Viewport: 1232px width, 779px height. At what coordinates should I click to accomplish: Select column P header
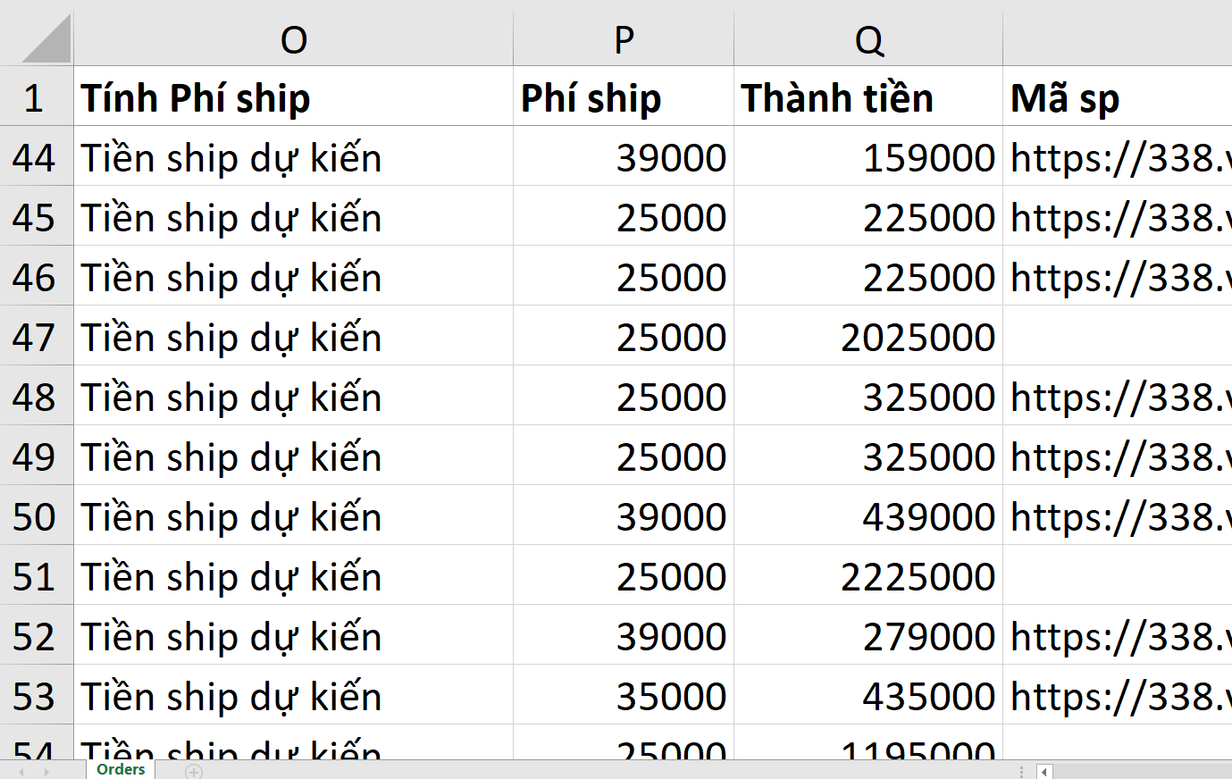point(624,39)
